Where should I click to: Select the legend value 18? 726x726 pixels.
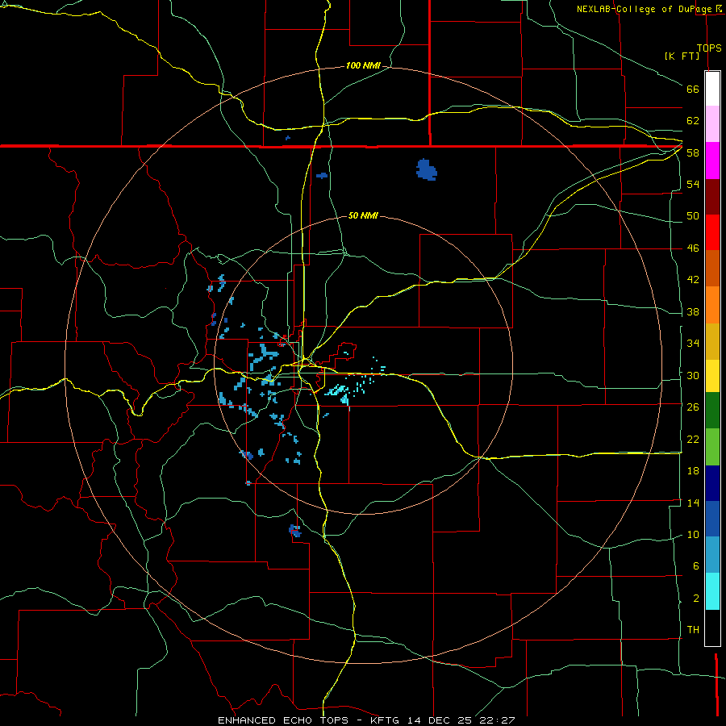click(x=693, y=471)
